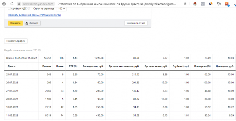Open help icon next to Недействительные клики
Image resolution: width=236 pixels, height=121 pixels.
click(39, 50)
